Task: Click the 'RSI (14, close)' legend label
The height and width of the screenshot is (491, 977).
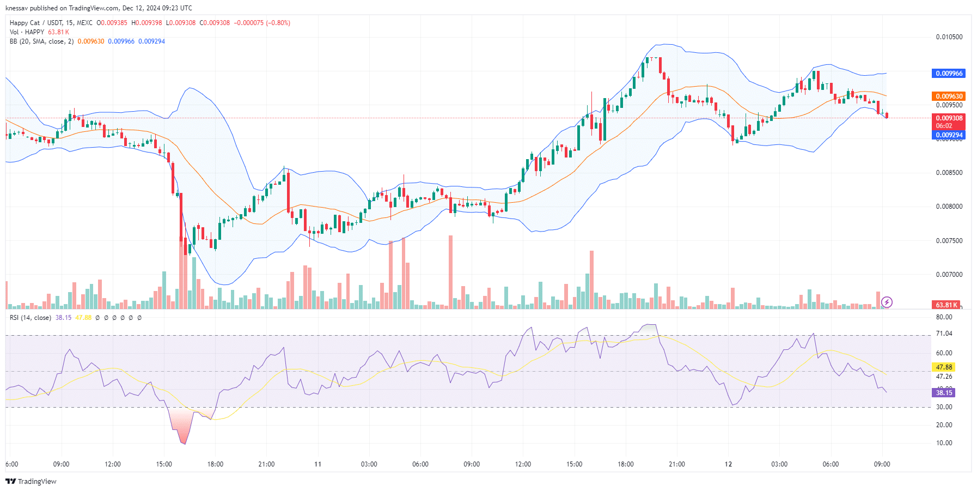Action: coord(30,318)
